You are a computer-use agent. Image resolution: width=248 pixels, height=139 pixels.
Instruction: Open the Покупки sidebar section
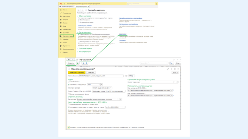pyautogui.click(x=65, y=23)
